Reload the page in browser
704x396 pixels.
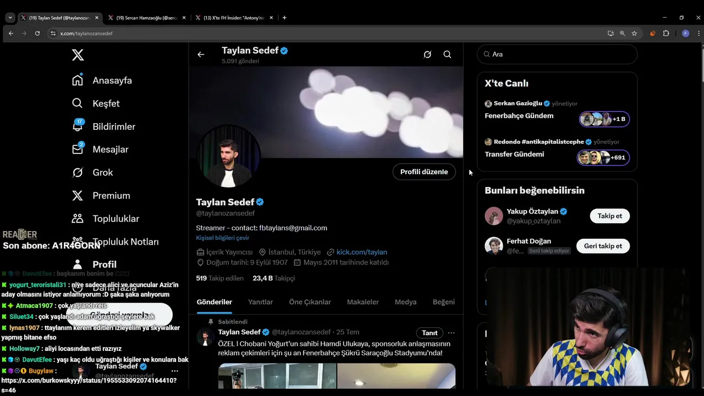(x=37, y=34)
